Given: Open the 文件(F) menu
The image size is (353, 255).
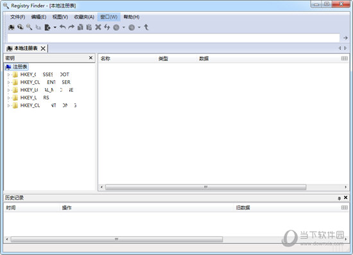Looking at the screenshot, I should (x=17, y=17).
